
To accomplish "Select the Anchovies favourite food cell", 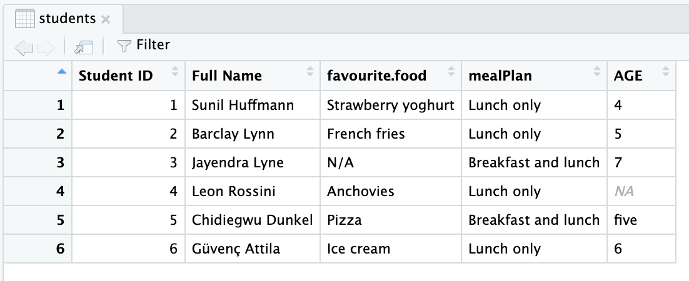I will tap(361, 192).
